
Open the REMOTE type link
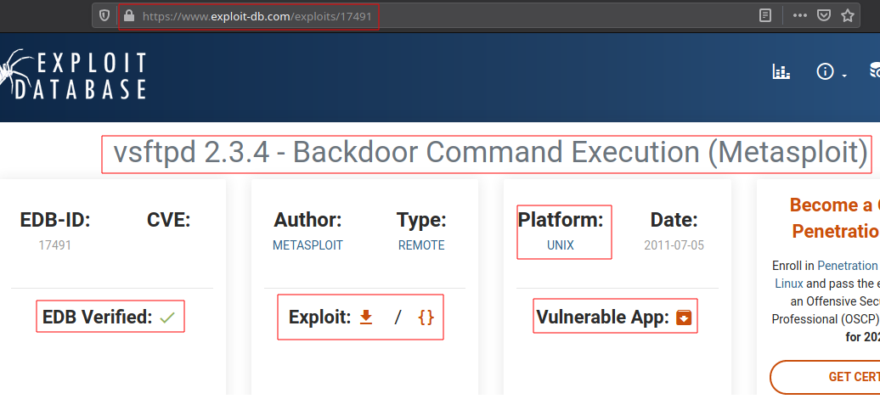click(421, 245)
